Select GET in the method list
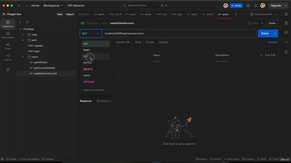Screen dimensions: 291x163 (x=95, y=44)
